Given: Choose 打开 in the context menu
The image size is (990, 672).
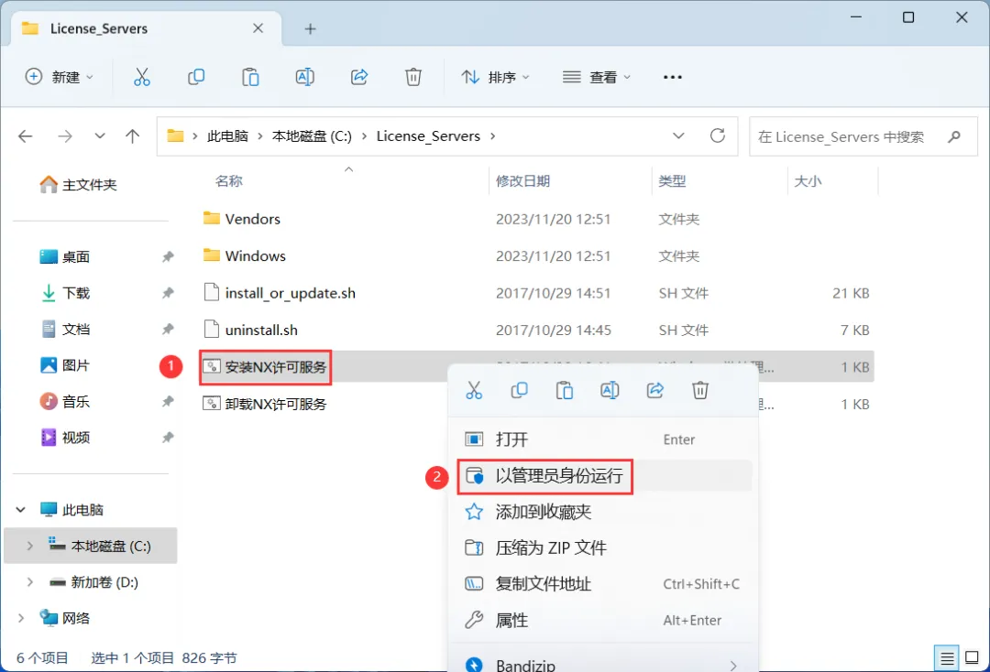Looking at the screenshot, I should [x=604, y=439].
